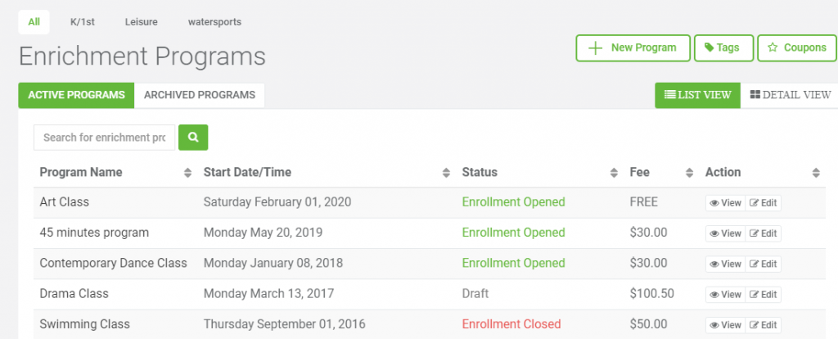View the Art Class program
Image resolution: width=838 pixels, height=339 pixels.
[725, 203]
